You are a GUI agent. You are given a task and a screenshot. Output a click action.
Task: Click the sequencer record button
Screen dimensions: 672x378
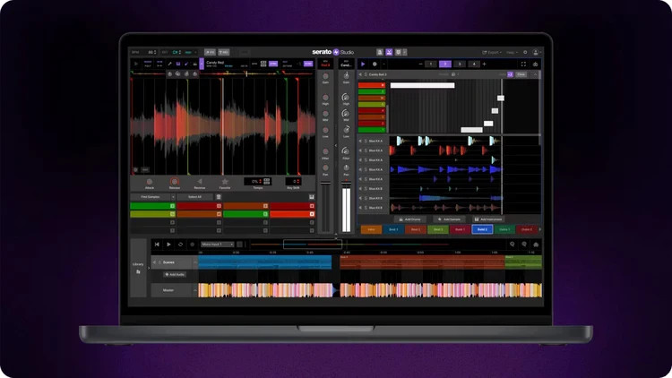pyautogui.click(x=375, y=64)
